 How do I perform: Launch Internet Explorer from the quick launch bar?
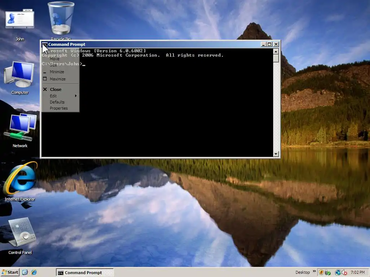point(34,272)
